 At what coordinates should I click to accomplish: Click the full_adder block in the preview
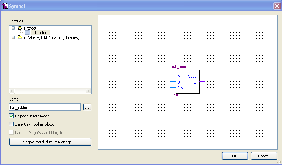[187, 82]
